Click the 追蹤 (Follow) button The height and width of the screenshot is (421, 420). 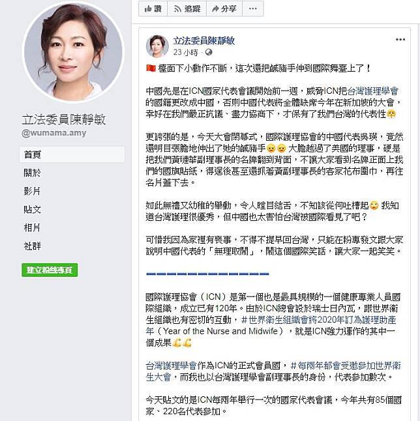click(x=187, y=8)
